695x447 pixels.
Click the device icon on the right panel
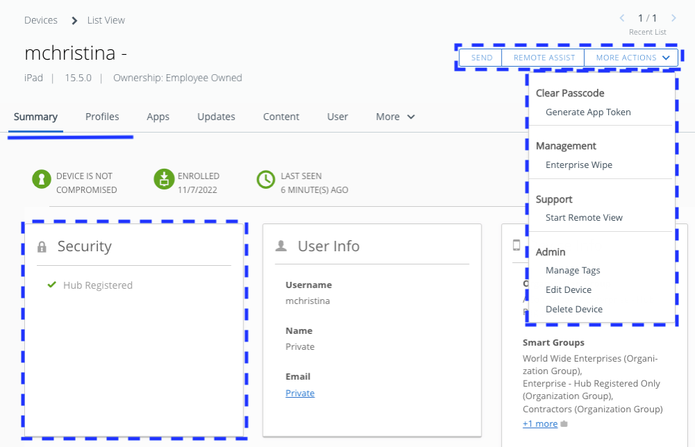(515, 245)
